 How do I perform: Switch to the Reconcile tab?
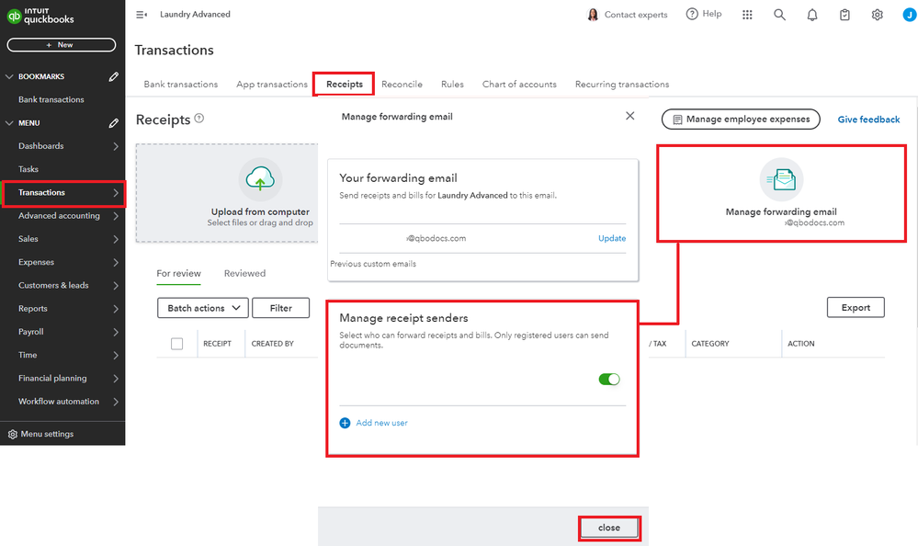click(x=402, y=85)
